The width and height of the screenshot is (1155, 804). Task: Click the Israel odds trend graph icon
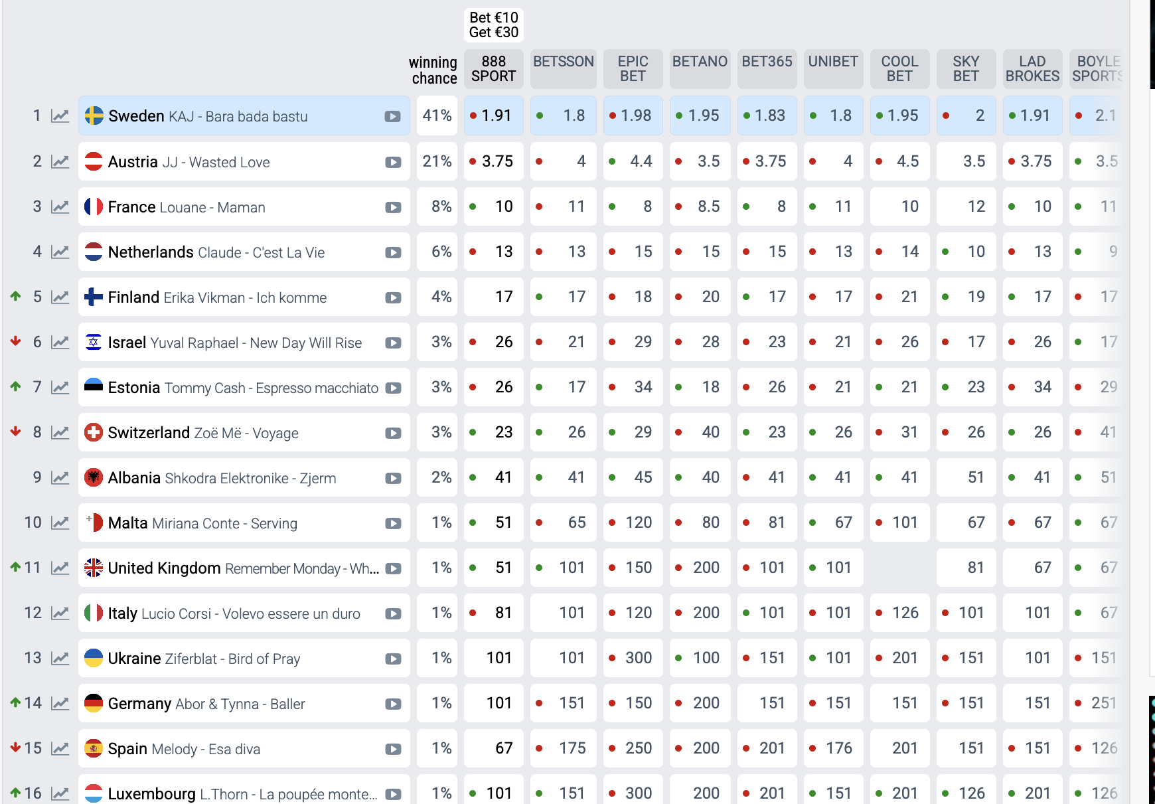tap(60, 342)
